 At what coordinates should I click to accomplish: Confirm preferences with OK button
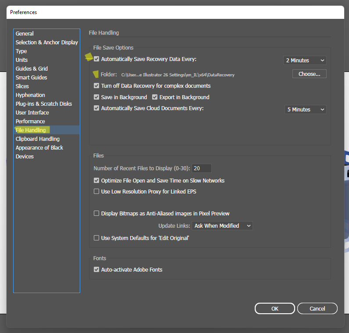274,308
